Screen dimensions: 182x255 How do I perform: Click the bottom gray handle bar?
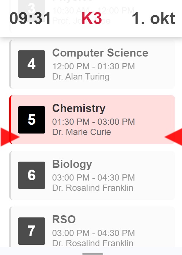click(92, 254)
